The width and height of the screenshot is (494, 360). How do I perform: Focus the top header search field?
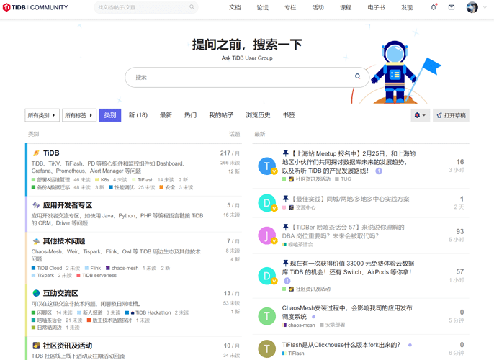[x=146, y=7]
